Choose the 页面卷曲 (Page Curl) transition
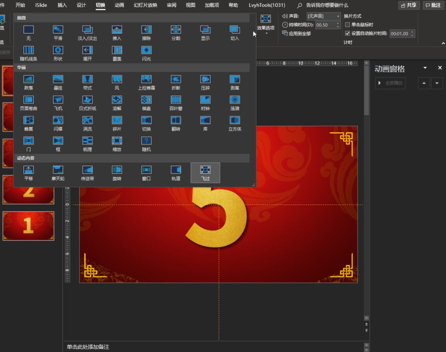 click(x=28, y=103)
